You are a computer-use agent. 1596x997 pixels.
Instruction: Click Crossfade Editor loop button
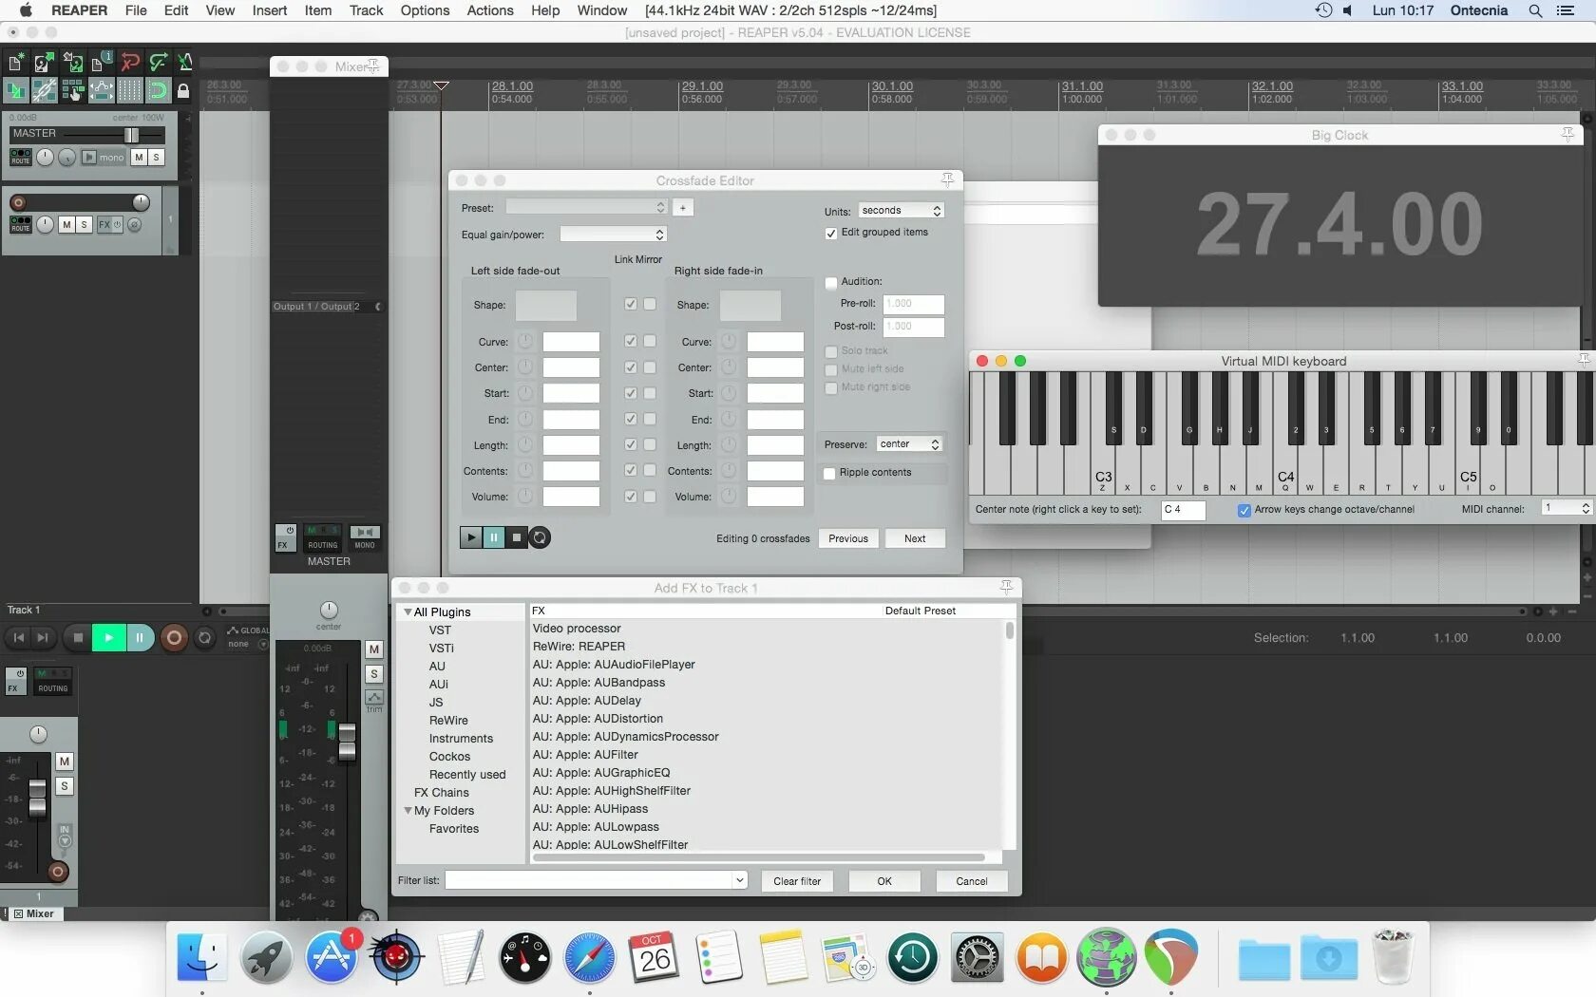coord(539,537)
